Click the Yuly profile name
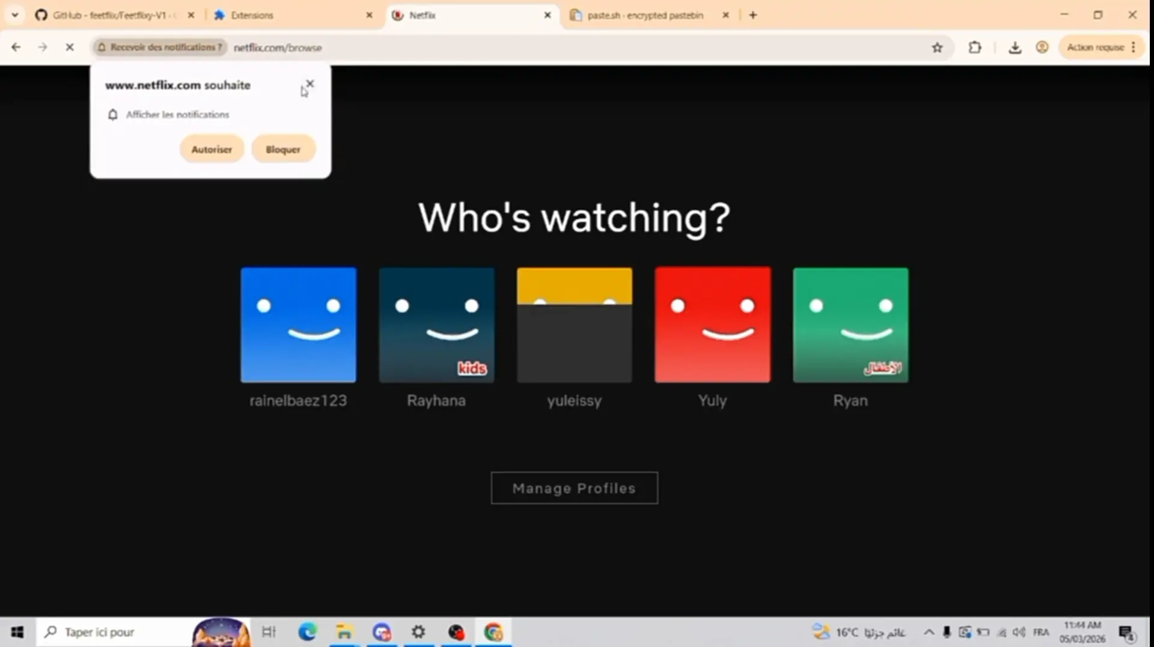This screenshot has width=1154, height=647. (x=712, y=401)
